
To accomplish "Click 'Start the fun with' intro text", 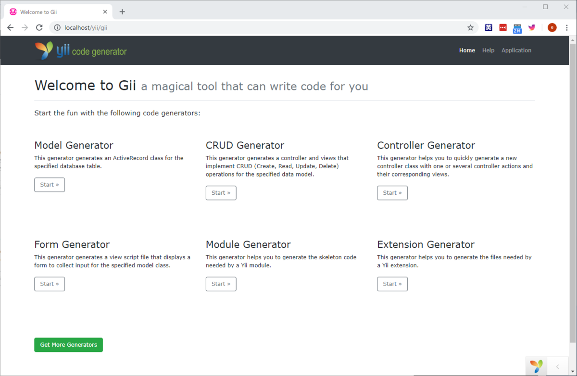I will point(117,113).
